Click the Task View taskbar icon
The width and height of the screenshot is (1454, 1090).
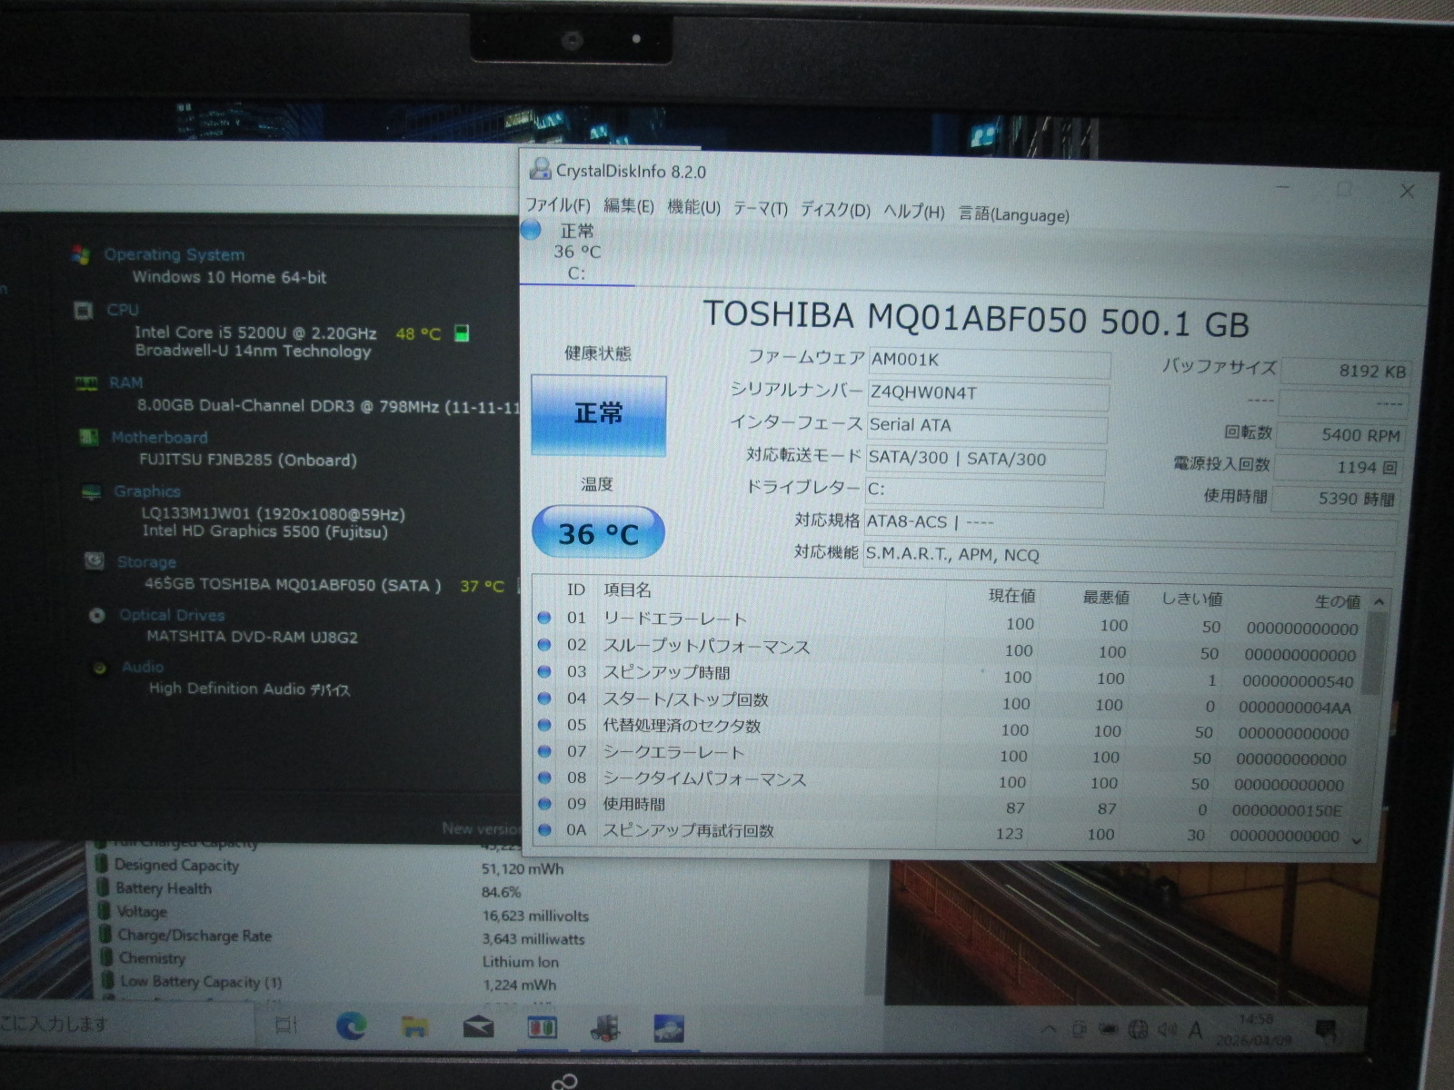click(286, 1026)
